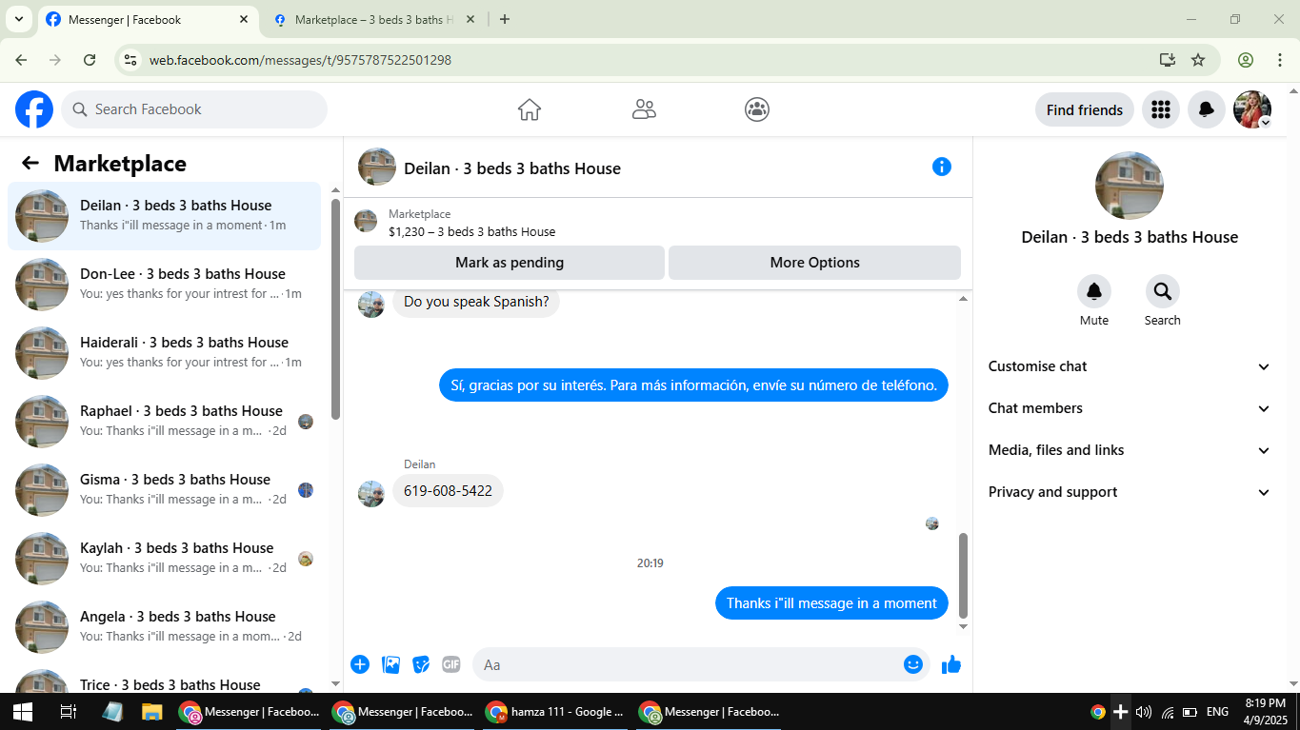
Task: Click the "Sí, gracias por su interés" message
Action: (693, 385)
